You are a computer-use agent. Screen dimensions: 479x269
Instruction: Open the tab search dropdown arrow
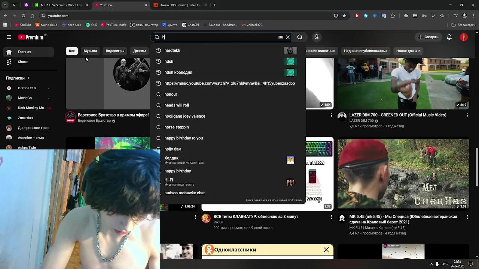pyautogui.click(x=5, y=5)
